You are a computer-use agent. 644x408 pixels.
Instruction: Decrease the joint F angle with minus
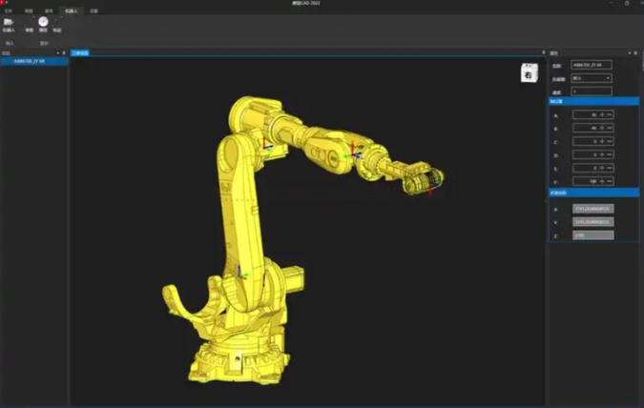610,180
